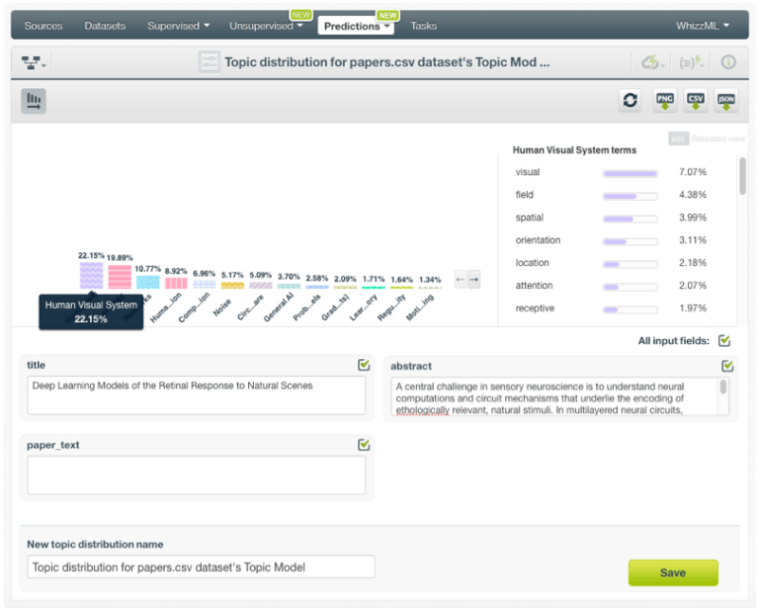Click into the paper_text input field

click(196, 475)
